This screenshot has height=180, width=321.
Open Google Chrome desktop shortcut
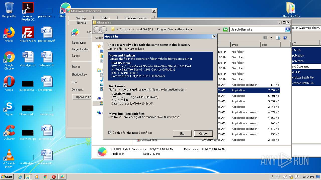click(x=9, y=60)
